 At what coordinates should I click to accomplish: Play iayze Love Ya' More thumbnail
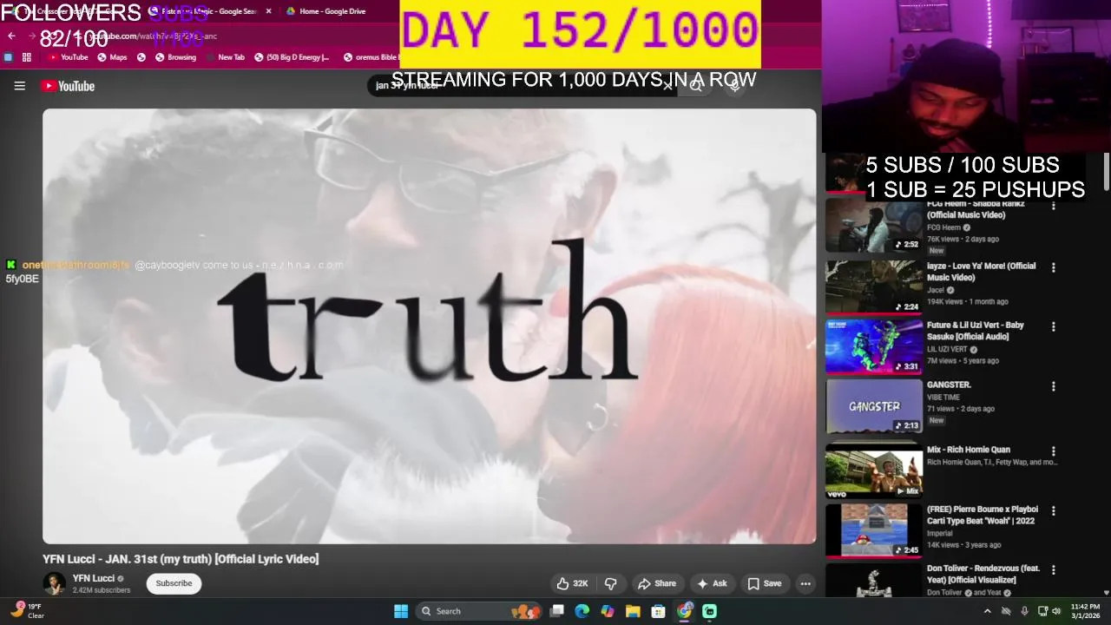(x=874, y=286)
